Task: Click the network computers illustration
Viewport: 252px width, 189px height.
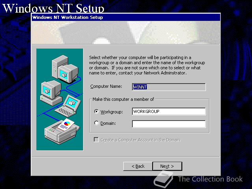Action: pos(60,100)
